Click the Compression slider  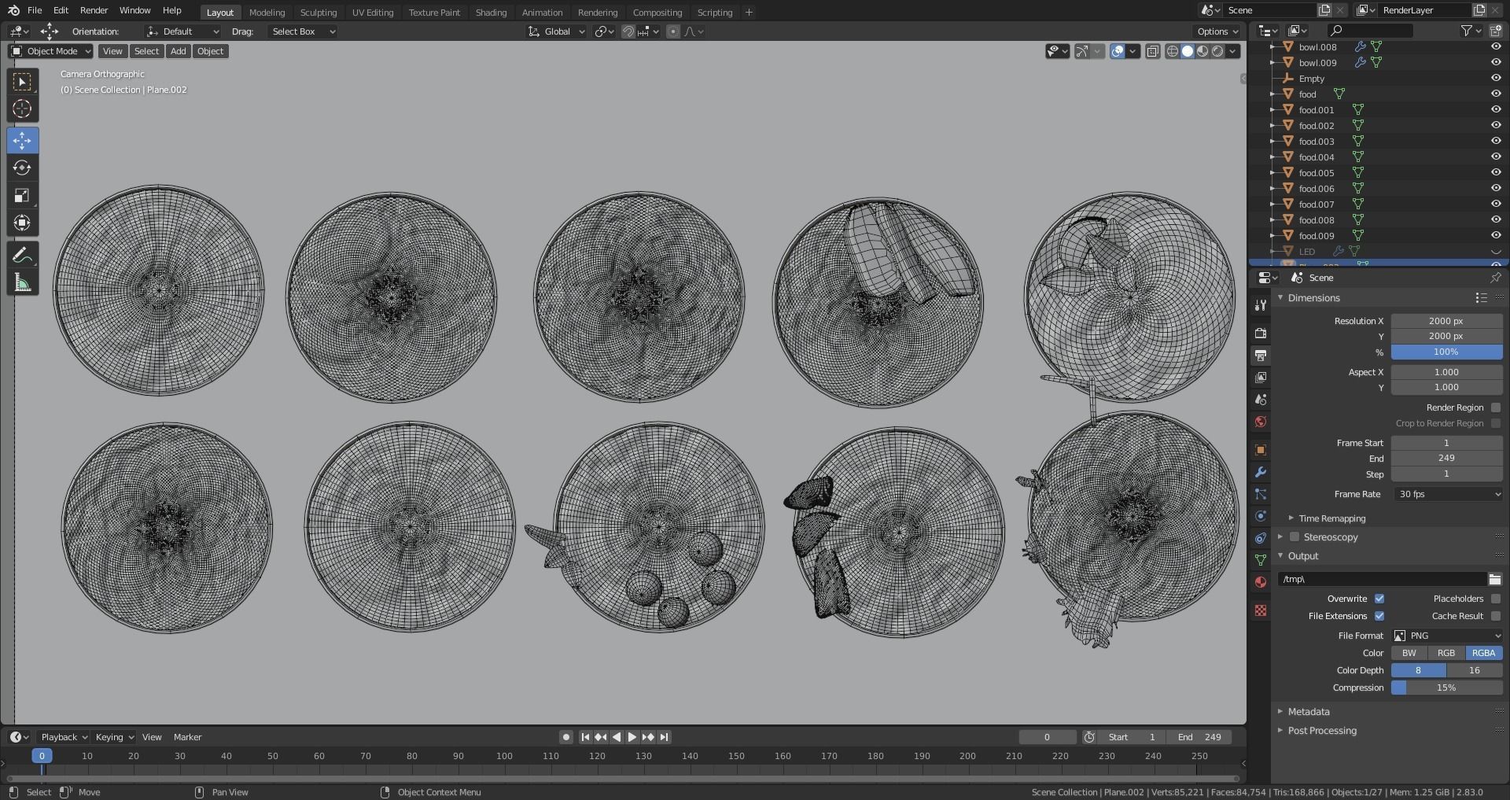[1447, 688]
